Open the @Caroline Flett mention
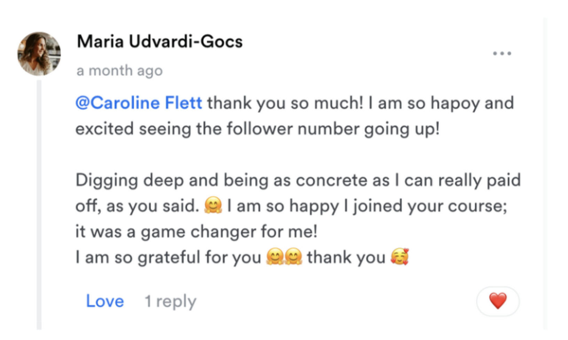This screenshot has height=340, width=568. pos(139,103)
